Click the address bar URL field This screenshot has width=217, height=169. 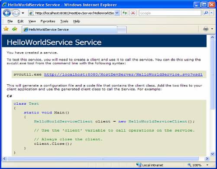click(74, 13)
